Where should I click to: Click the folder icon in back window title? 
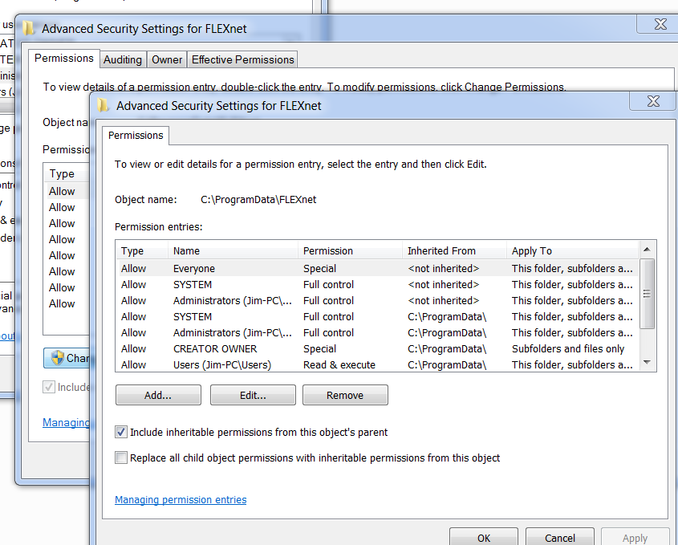coord(28,28)
